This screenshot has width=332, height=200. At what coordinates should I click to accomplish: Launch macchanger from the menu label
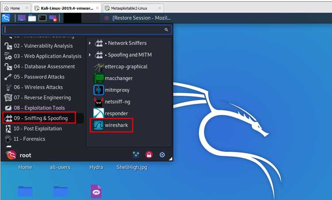(x=119, y=78)
